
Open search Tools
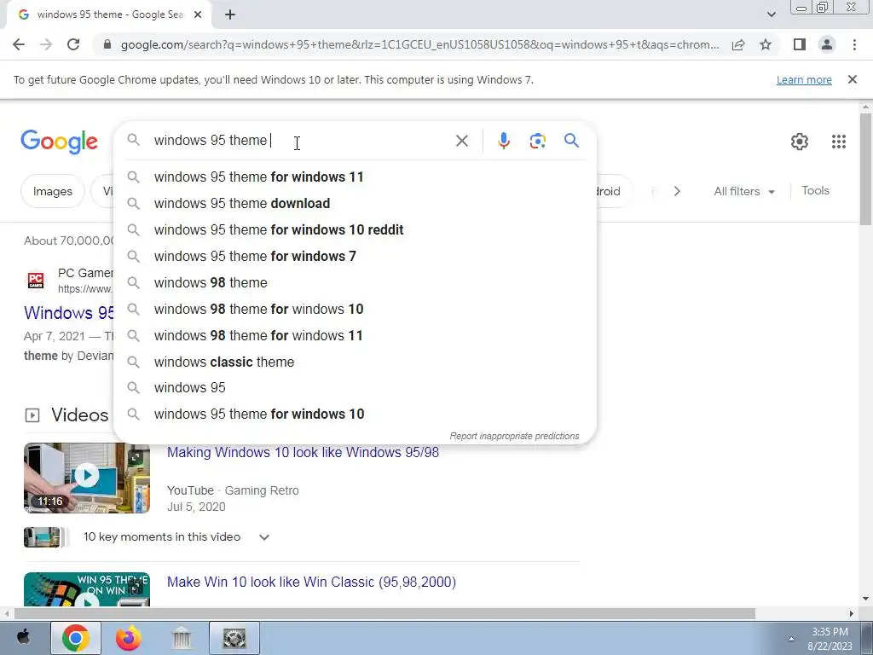(x=815, y=190)
